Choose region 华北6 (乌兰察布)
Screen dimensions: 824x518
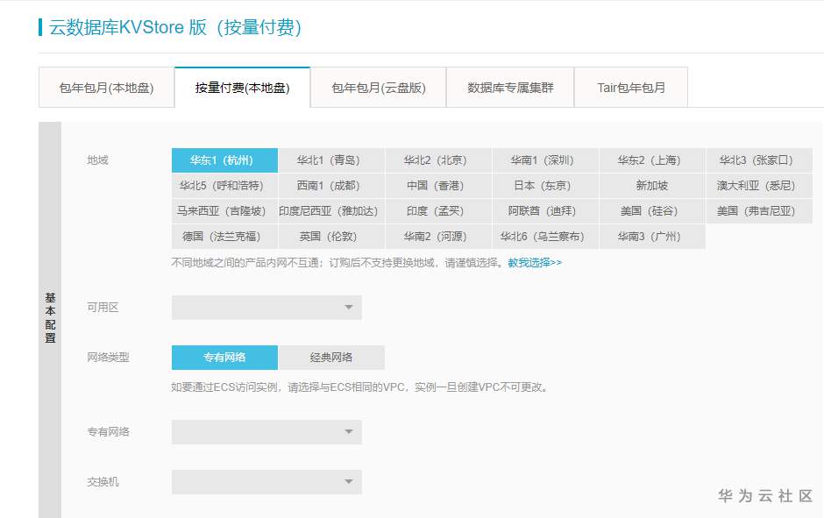click(x=545, y=237)
